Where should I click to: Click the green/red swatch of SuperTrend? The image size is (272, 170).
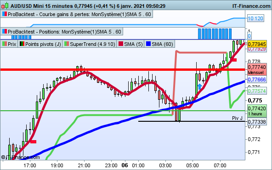click(67, 44)
